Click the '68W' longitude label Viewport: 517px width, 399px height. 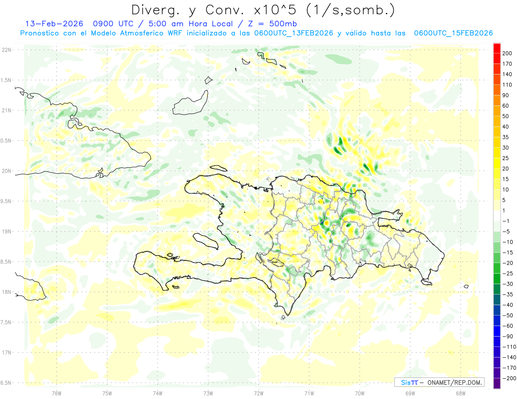tap(461, 393)
